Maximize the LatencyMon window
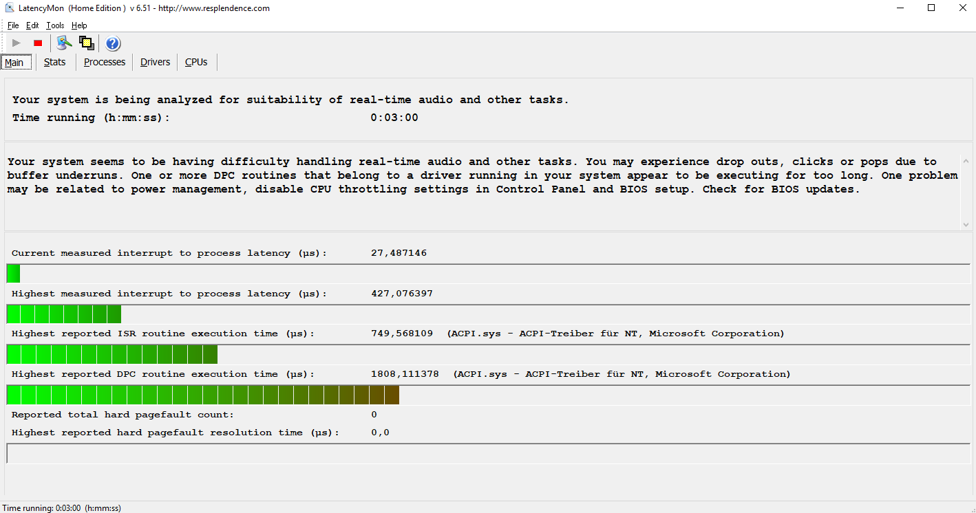Screen dimensions: 976x513 [x=931, y=8]
